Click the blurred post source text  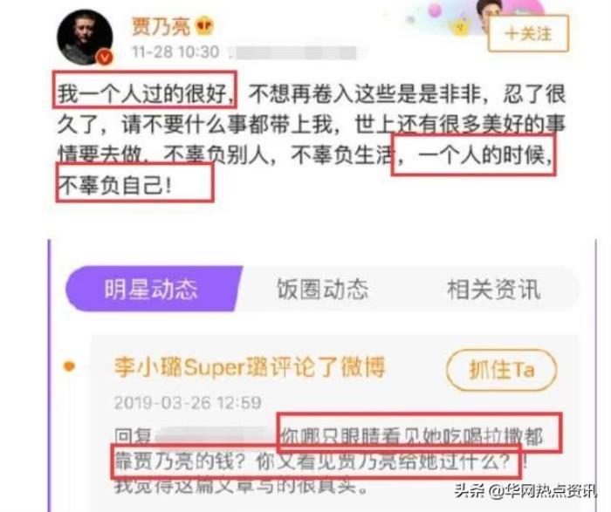point(295,52)
